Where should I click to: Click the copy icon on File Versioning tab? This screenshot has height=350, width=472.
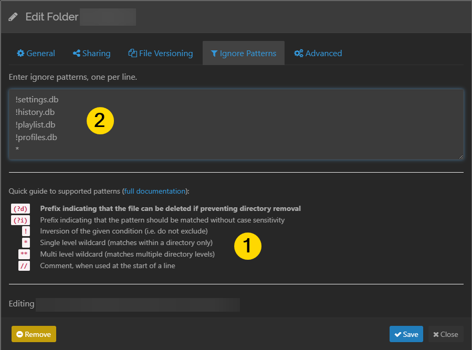133,54
